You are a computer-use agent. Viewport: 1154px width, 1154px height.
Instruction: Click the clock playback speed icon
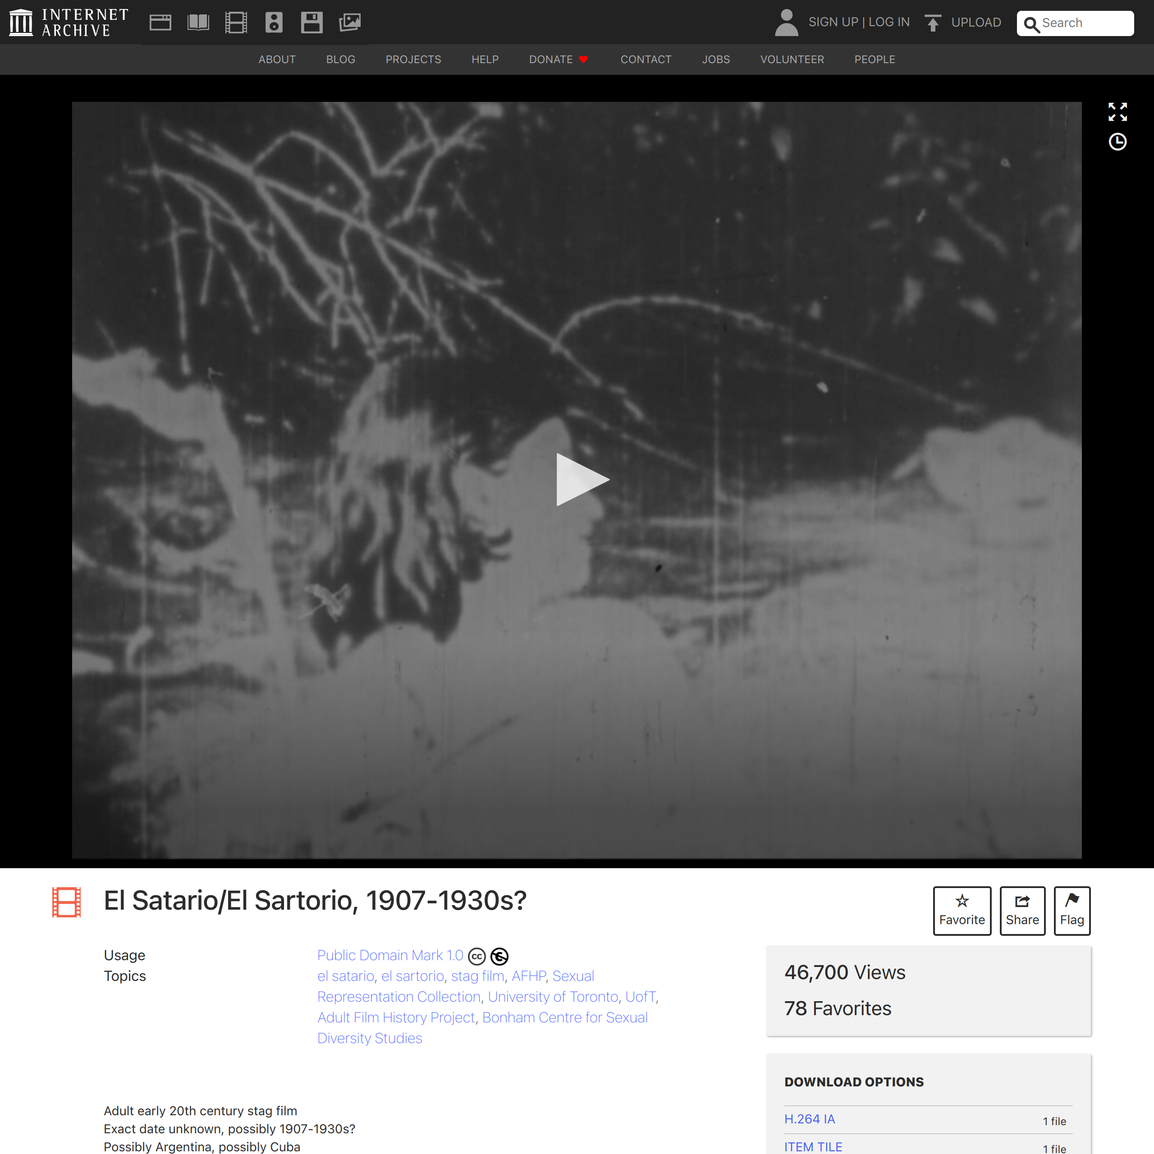point(1117,142)
